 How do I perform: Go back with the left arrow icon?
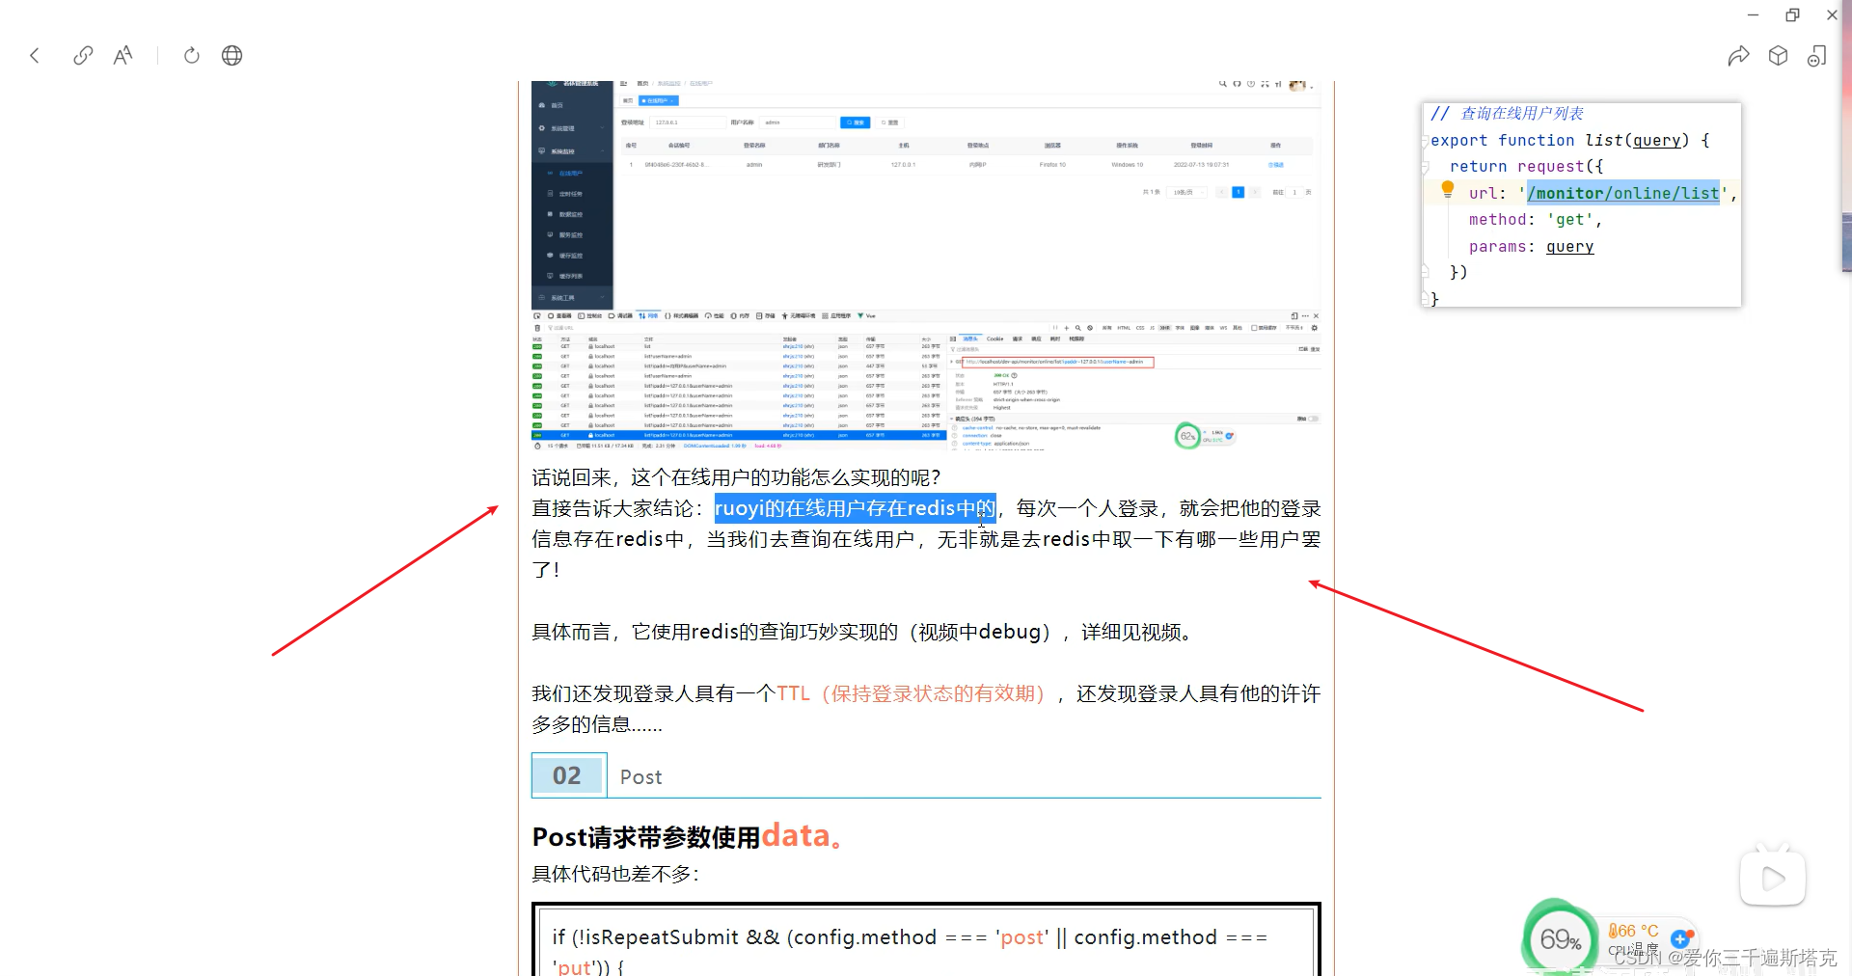(35, 56)
